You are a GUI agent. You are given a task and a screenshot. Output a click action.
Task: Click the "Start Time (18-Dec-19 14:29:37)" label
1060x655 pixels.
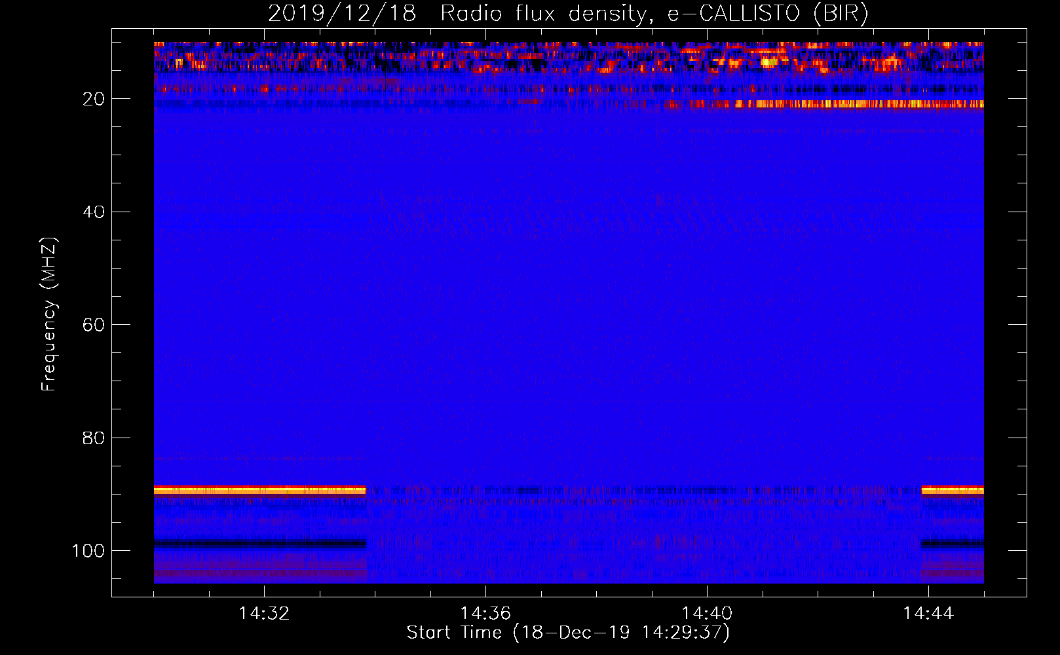tap(568, 633)
